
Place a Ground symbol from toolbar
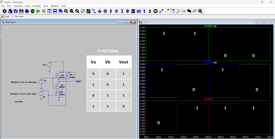click(x=100, y=11)
